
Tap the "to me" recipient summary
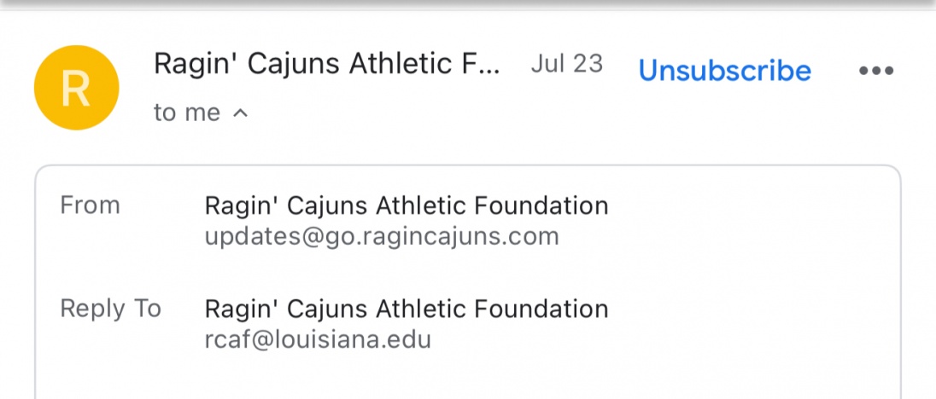click(x=187, y=113)
